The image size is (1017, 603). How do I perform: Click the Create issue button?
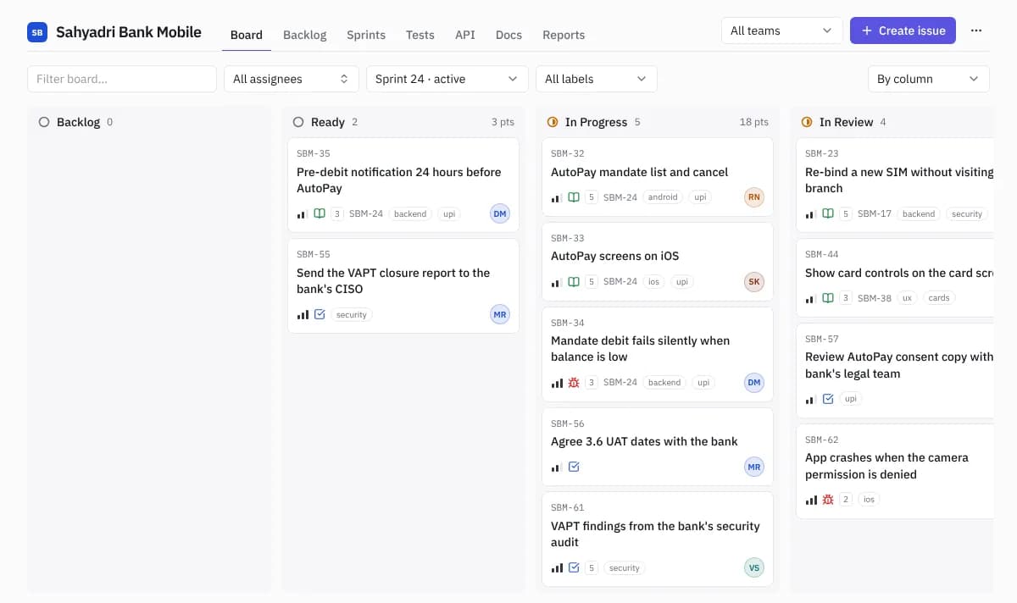coord(903,30)
